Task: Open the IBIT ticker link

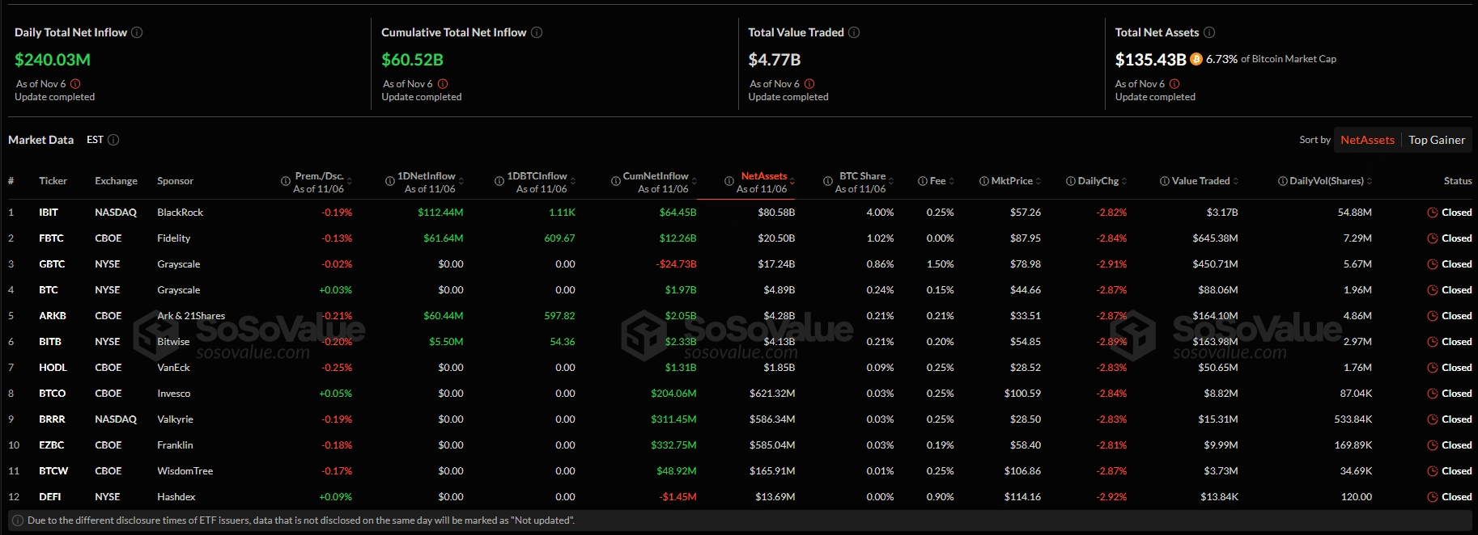Action: point(49,213)
